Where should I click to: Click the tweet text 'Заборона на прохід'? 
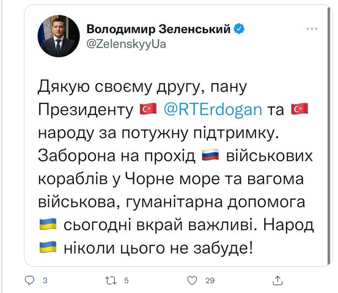[x=117, y=155]
